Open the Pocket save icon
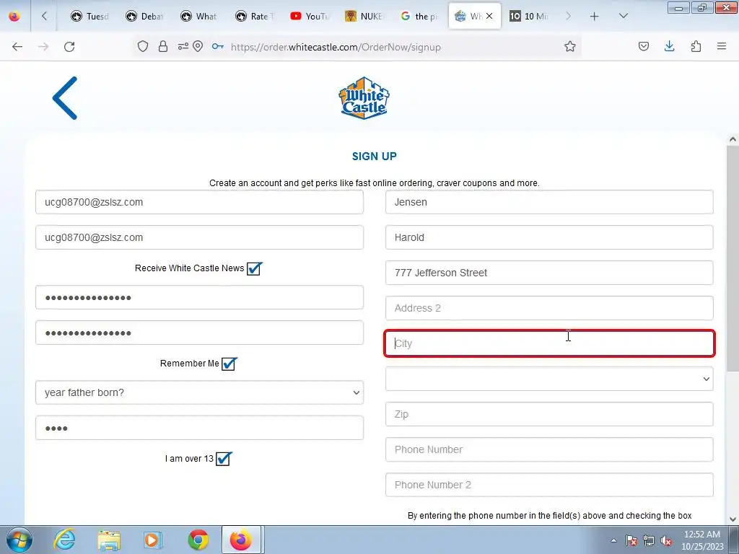739x554 pixels. [x=643, y=47]
